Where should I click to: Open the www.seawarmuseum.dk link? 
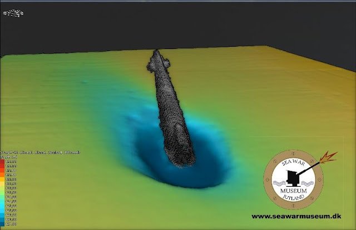(296, 216)
